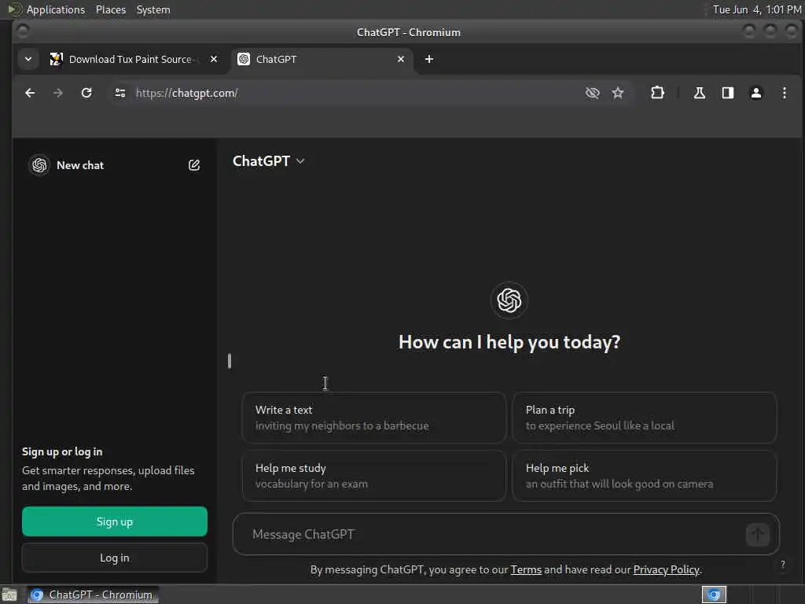805x604 pixels.
Task: Open the question mark help icon
Action: tap(782, 565)
